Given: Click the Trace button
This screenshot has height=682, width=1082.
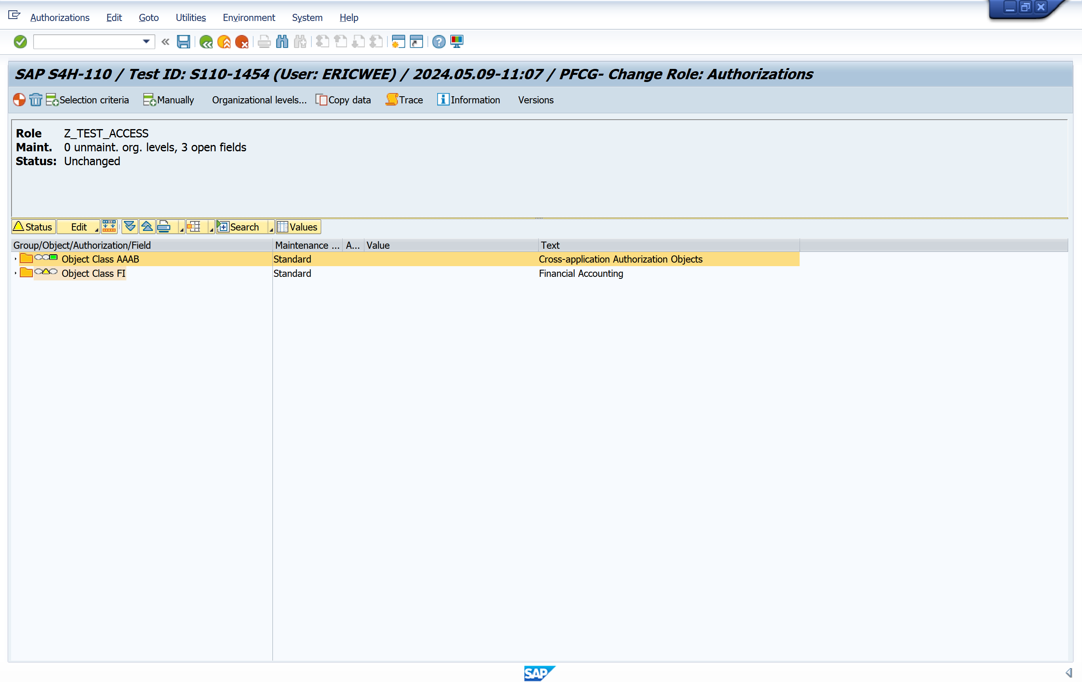Looking at the screenshot, I should point(404,100).
